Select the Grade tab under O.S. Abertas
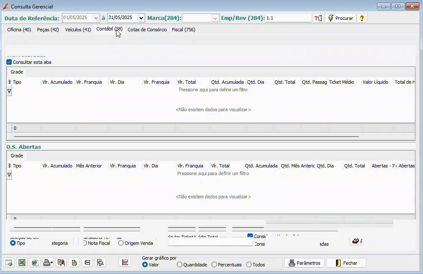This screenshot has height=274, width=423. pos(17,156)
